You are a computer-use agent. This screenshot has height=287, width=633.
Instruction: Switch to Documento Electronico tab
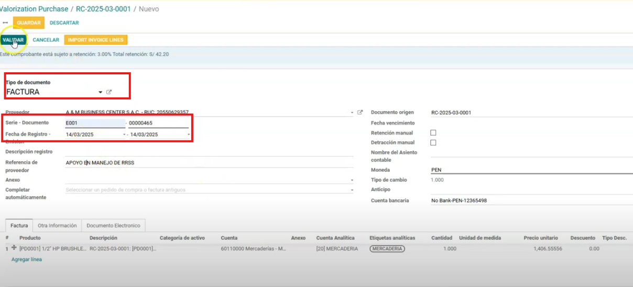click(x=113, y=226)
